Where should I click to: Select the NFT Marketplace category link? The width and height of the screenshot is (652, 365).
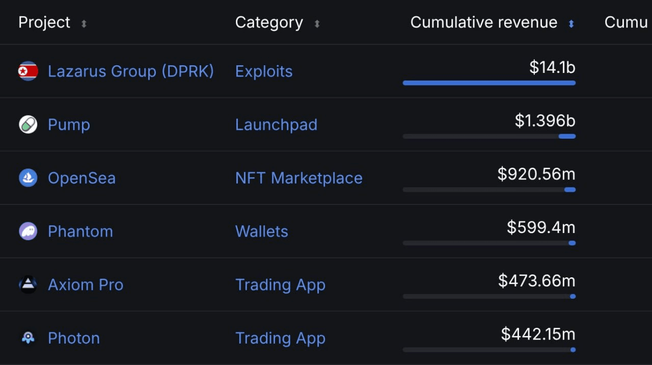pyautogui.click(x=299, y=178)
